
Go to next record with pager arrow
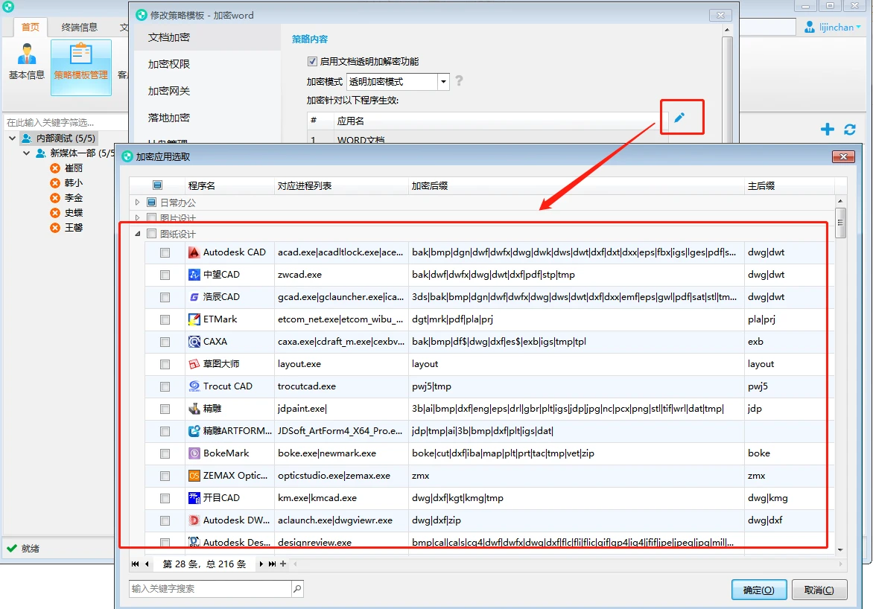pyautogui.click(x=261, y=564)
